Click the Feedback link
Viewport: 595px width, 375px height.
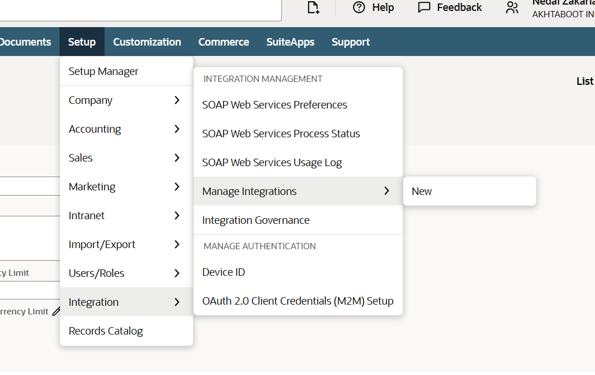(459, 7)
